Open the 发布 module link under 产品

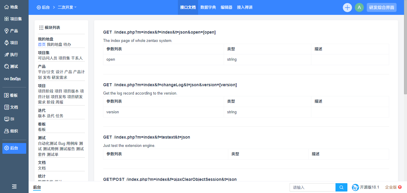[47, 77]
